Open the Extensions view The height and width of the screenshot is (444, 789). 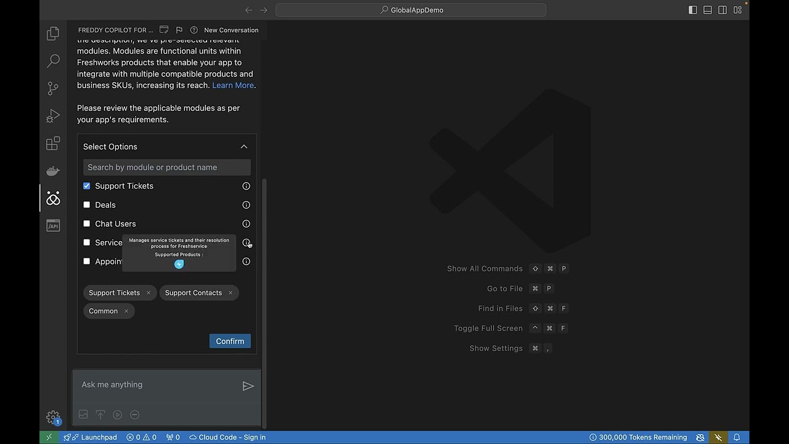(53, 144)
